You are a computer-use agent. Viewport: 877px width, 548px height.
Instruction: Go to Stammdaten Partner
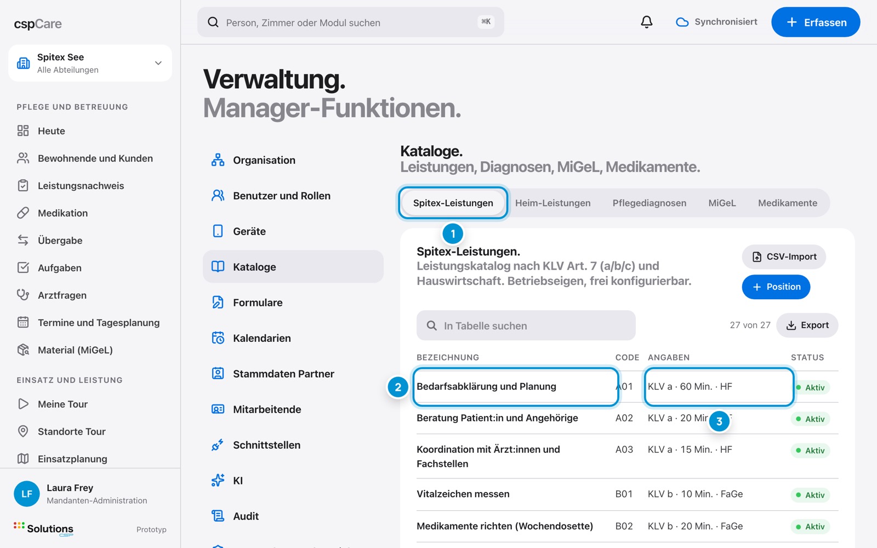point(293,374)
